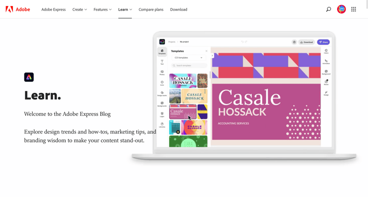Click the 'Templates' panel title in mockup

pyautogui.click(x=178, y=51)
